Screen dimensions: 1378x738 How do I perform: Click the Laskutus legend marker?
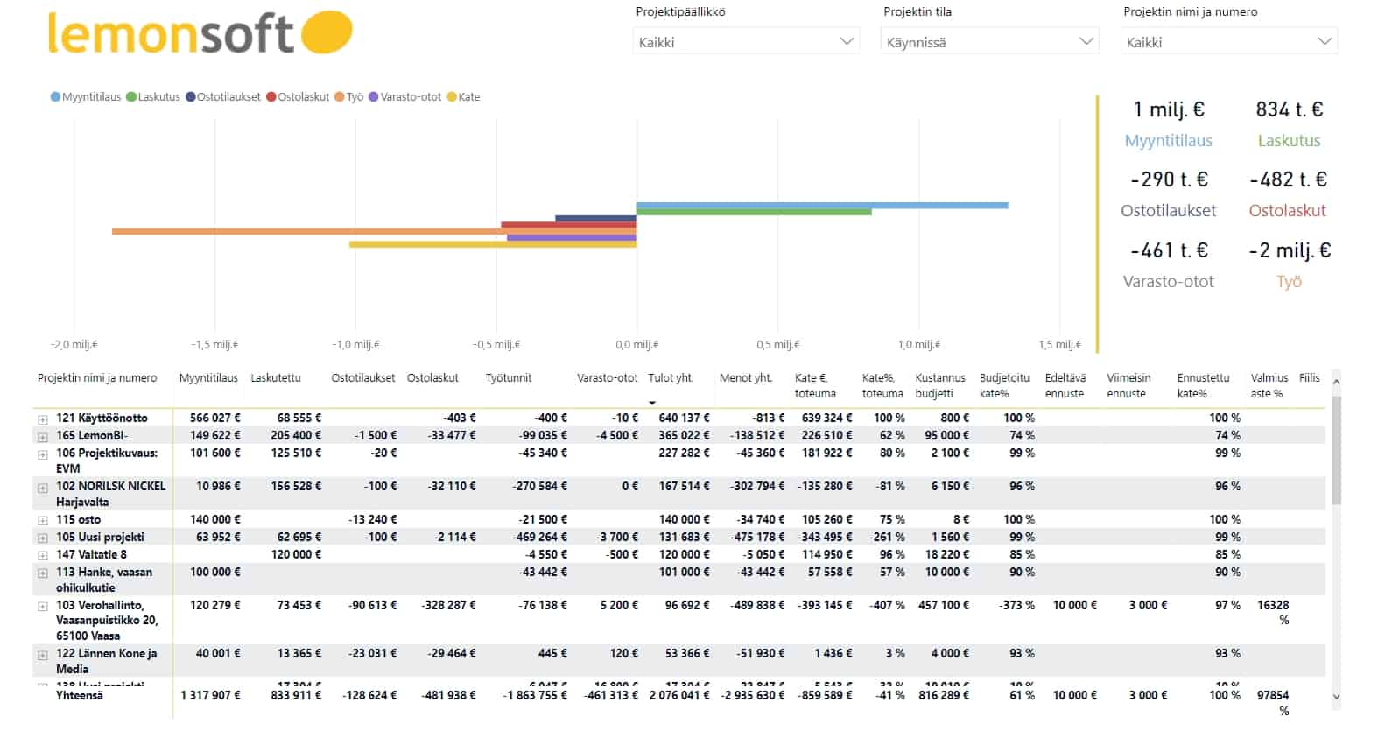(x=131, y=97)
